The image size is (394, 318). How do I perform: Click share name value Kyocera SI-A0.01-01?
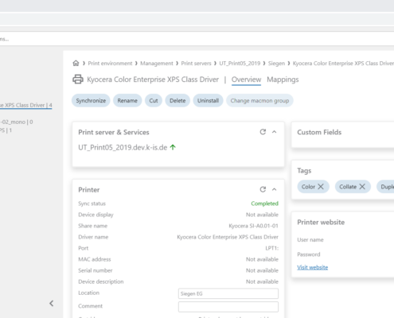[253, 226]
